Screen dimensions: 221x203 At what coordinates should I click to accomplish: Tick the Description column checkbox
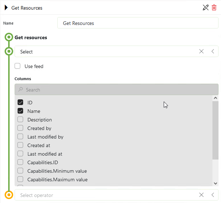point(20,120)
